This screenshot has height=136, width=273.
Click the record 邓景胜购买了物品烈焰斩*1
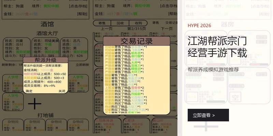(x=124, y=94)
